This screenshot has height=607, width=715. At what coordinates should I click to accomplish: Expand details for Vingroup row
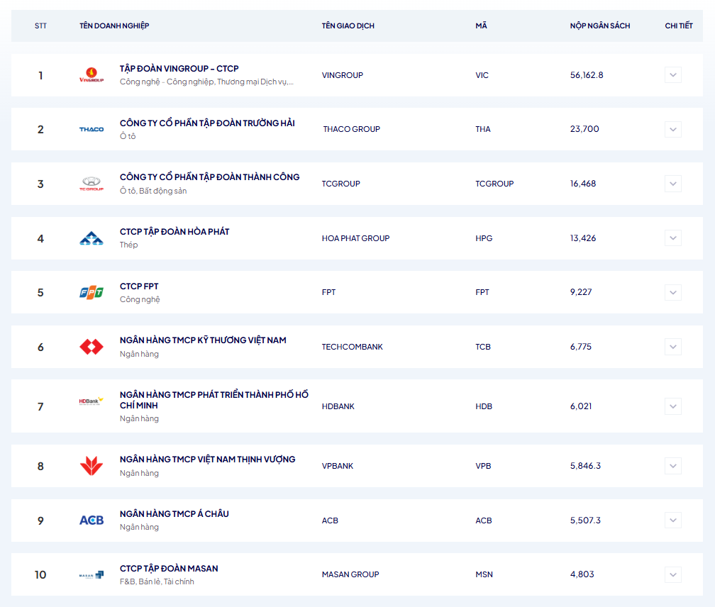[673, 75]
